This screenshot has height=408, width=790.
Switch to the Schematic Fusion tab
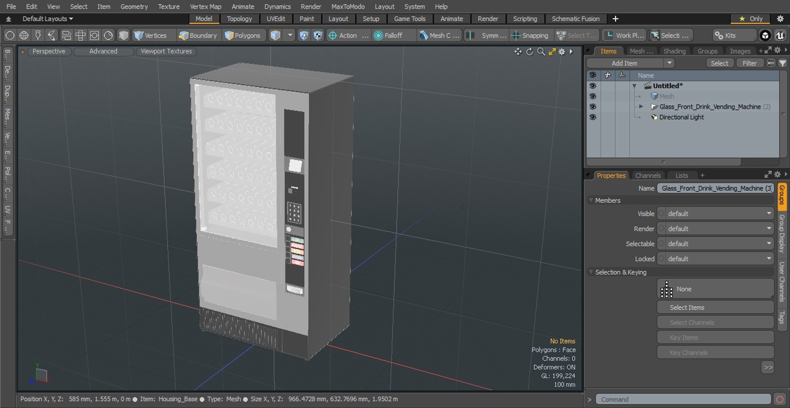click(575, 19)
